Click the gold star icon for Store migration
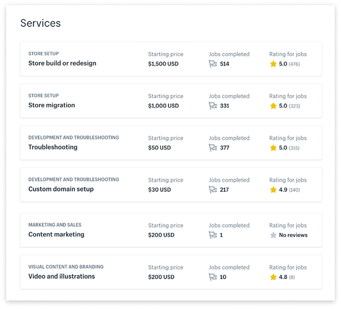The height and width of the screenshot is (309, 341). [x=273, y=106]
